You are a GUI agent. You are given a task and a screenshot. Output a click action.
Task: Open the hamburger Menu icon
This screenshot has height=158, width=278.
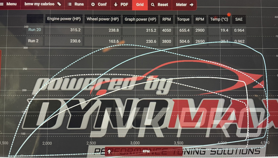(x=2, y=4)
